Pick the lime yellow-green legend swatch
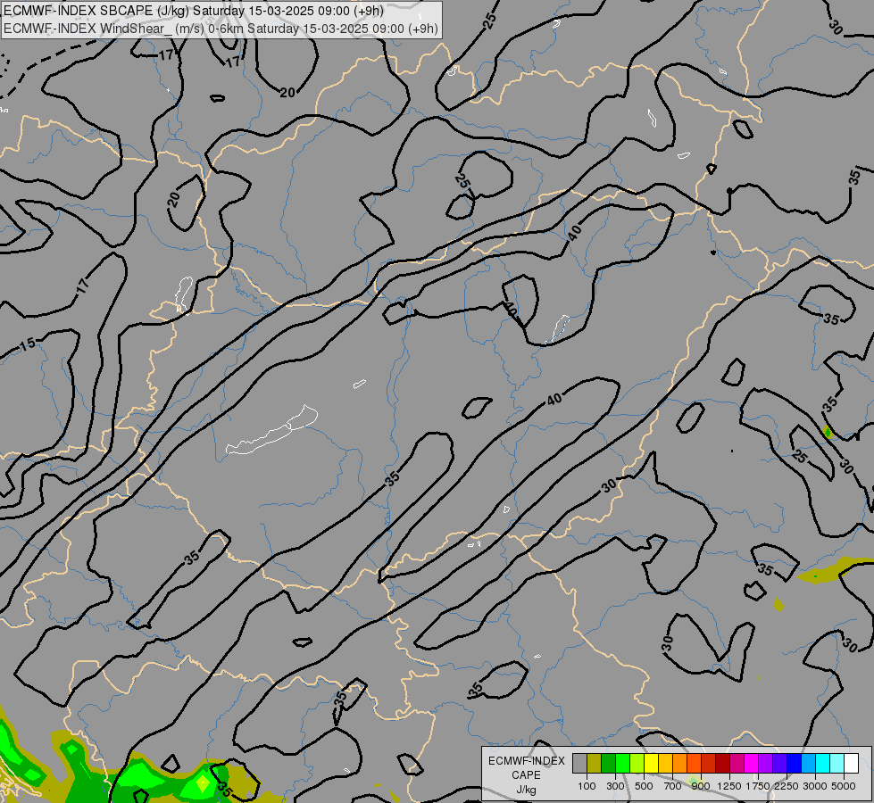Screen dimensions: 874x803 pos(637,763)
